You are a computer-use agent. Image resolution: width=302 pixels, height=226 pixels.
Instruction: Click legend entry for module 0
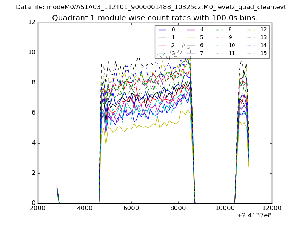pos(173,29)
